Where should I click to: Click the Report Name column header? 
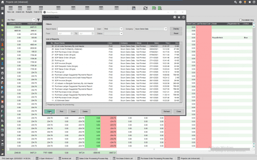pyautogui.click(x=81, y=43)
